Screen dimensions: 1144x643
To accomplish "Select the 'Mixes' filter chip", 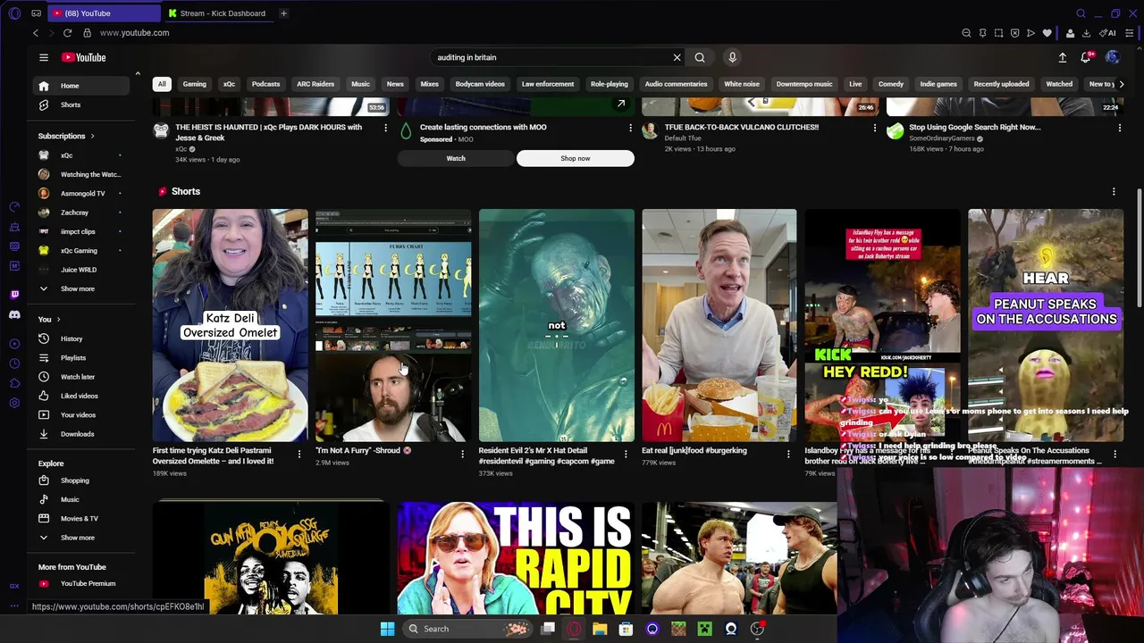I will pos(430,84).
